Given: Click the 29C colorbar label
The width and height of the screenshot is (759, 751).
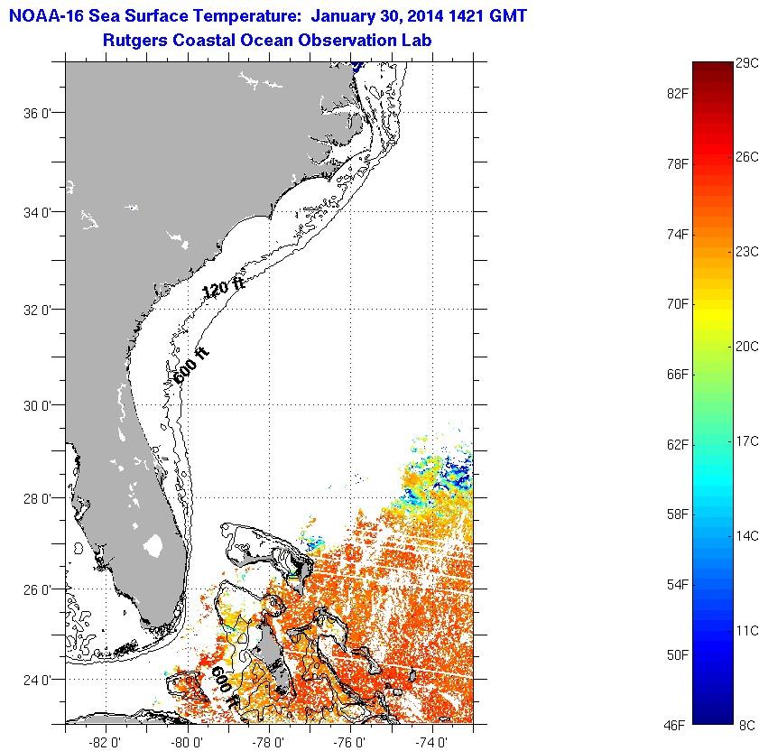Looking at the screenshot, I should click(x=747, y=63).
